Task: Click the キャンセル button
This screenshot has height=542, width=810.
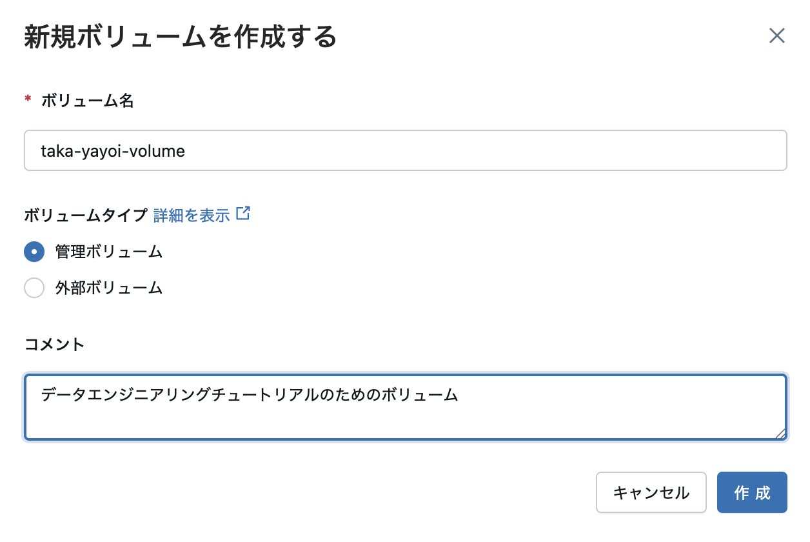Action: click(x=651, y=492)
